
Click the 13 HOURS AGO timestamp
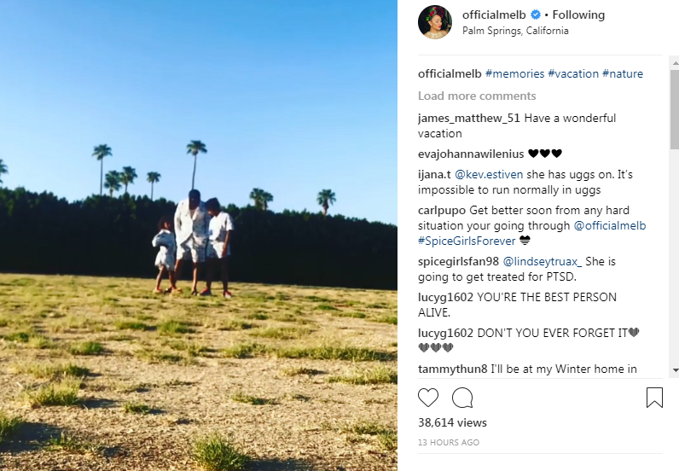click(x=449, y=442)
